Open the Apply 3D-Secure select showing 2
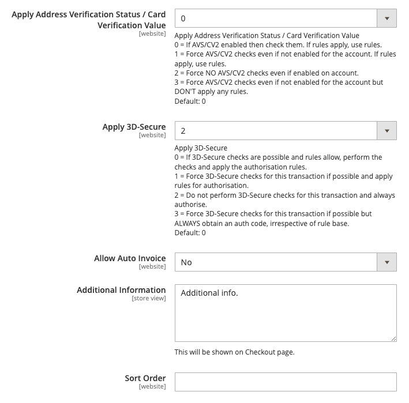The image size is (409, 403). 286,131
